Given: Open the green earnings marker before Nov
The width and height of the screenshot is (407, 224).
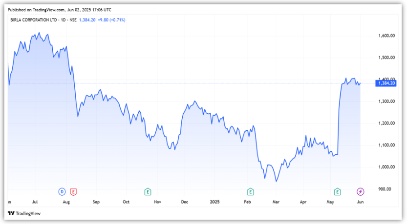Looking at the screenshot, I should point(148,191).
